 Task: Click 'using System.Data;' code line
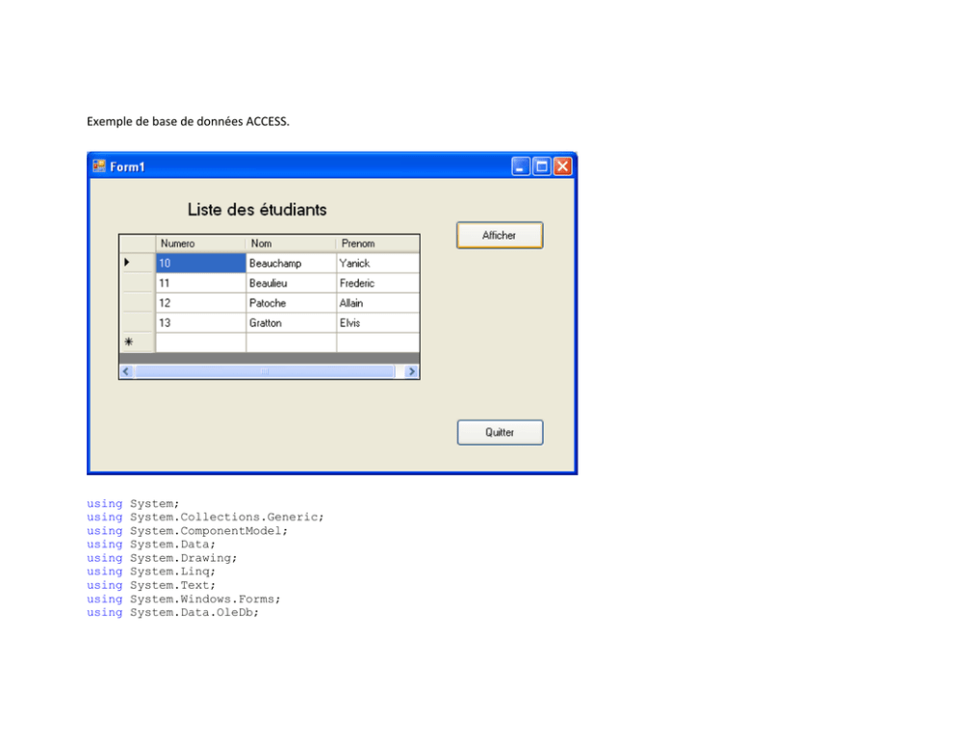click(x=151, y=544)
